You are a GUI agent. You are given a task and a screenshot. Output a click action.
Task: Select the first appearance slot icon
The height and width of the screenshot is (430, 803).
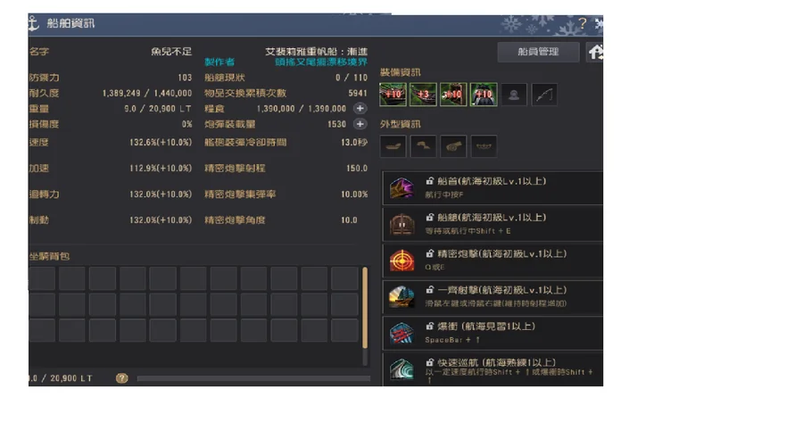tap(393, 146)
